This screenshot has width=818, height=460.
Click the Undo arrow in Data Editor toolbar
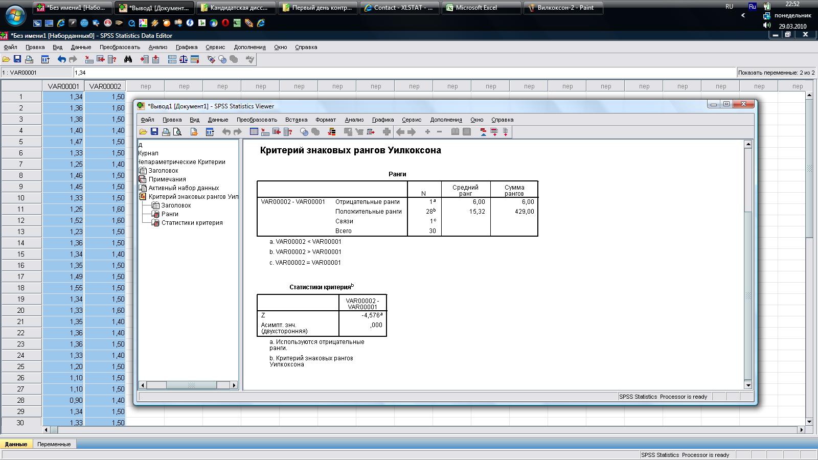(61, 59)
